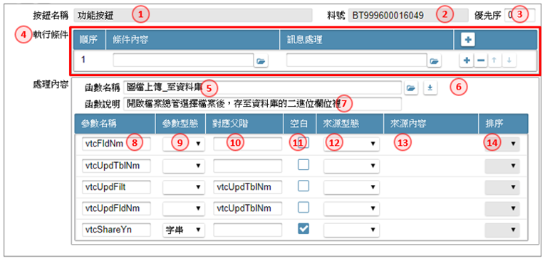Move condition row 1 down arrow
545x261 pixels.
click(509, 60)
